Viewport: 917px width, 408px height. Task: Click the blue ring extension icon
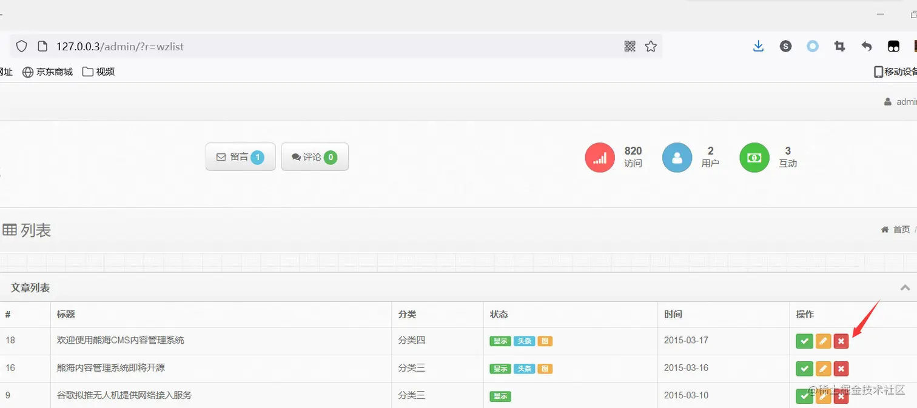[x=813, y=46]
